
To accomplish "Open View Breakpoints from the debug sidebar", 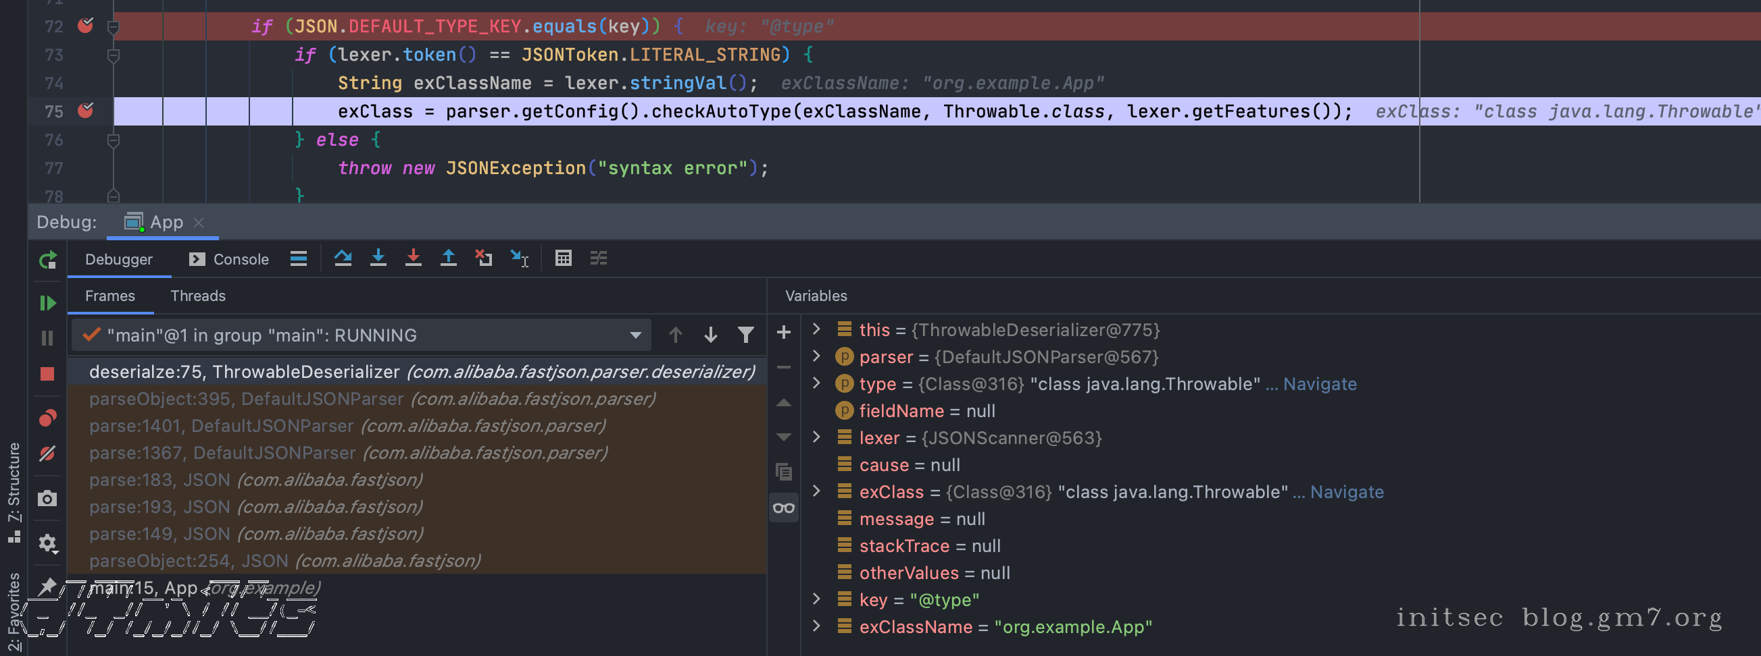I will (47, 418).
